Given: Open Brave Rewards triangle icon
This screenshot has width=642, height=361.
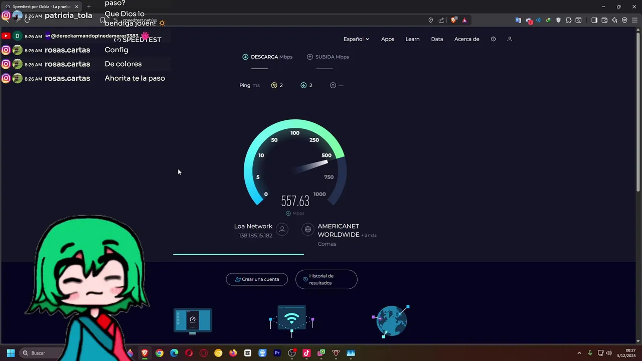Looking at the screenshot, I should pos(464,20).
